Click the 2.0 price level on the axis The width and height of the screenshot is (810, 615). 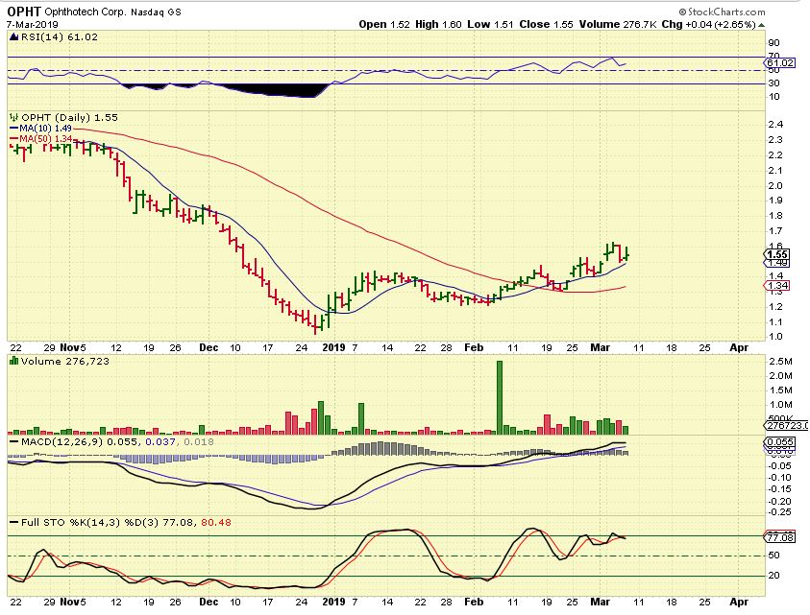pos(775,186)
